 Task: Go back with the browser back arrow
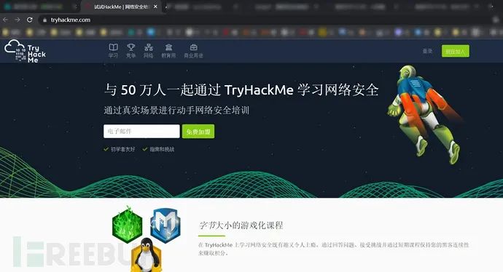(x=5, y=20)
